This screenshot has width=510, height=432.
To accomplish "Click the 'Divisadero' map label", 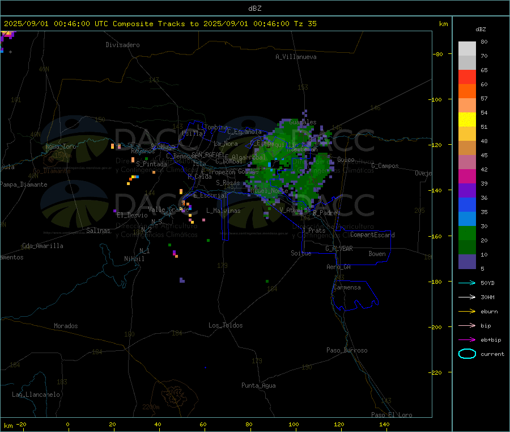I will 122,45.
